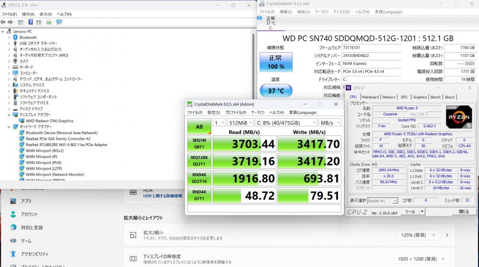Click the アカウント icon in Settings sidebar
This screenshot has height=267, width=479.
click(x=13, y=214)
